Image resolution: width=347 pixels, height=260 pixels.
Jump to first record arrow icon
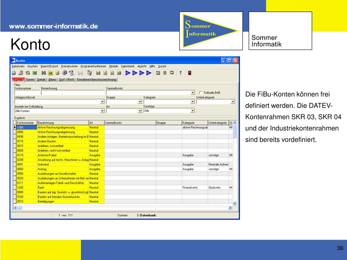(x=98, y=73)
